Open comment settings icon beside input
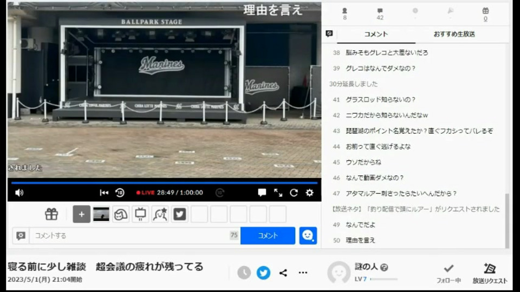 [x=21, y=236]
